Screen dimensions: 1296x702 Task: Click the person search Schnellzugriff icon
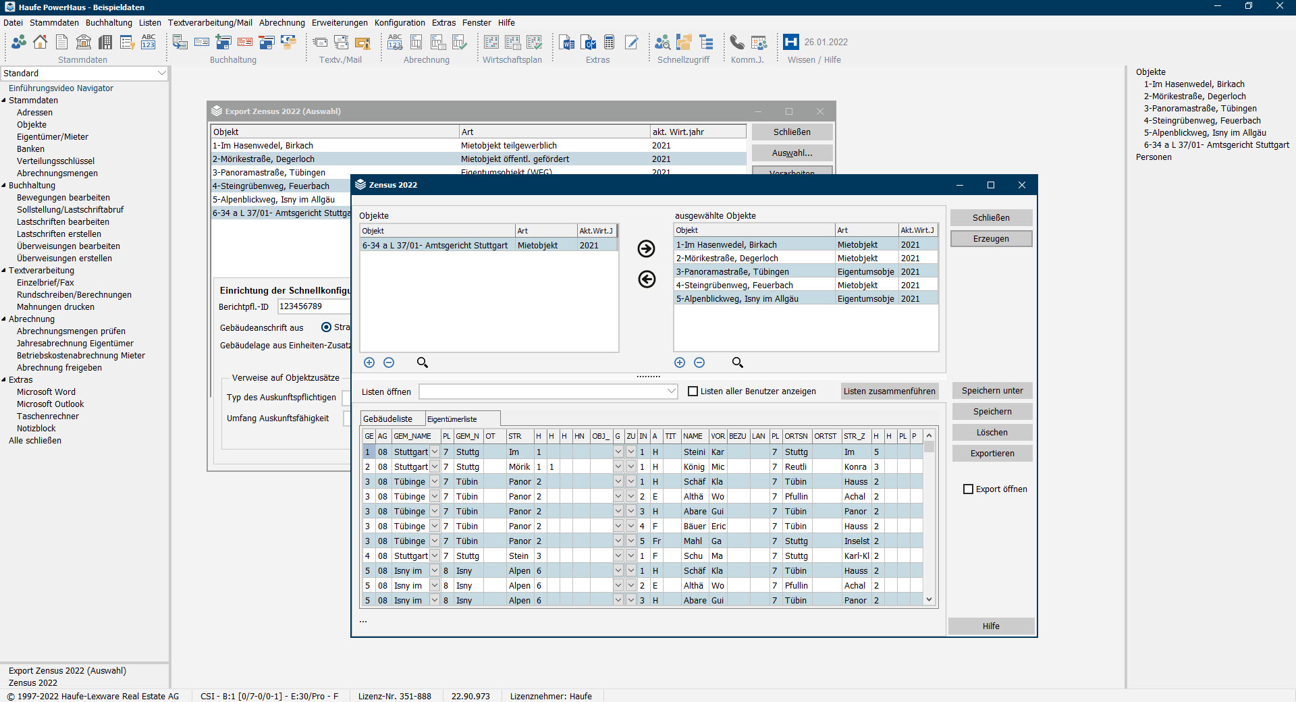pyautogui.click(x=663, y=42)
